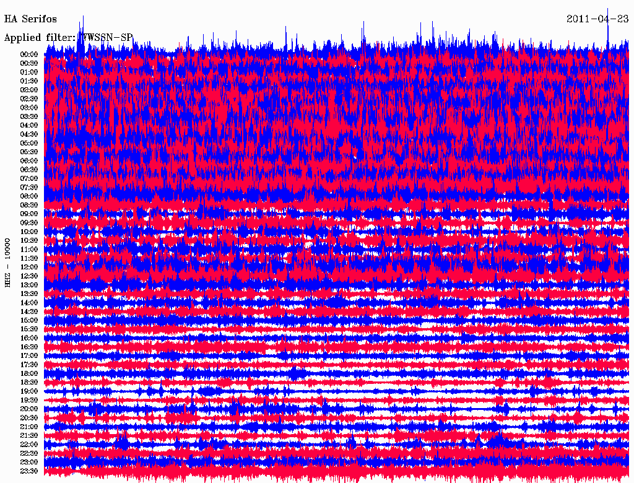Select the 20:00 time label

(29, 409)
